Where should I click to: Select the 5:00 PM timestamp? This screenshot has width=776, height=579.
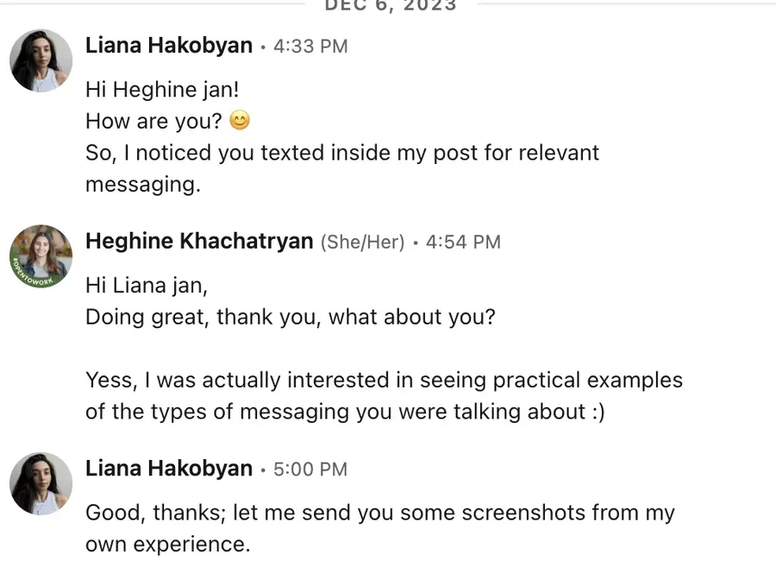click(x=310, y=469)
